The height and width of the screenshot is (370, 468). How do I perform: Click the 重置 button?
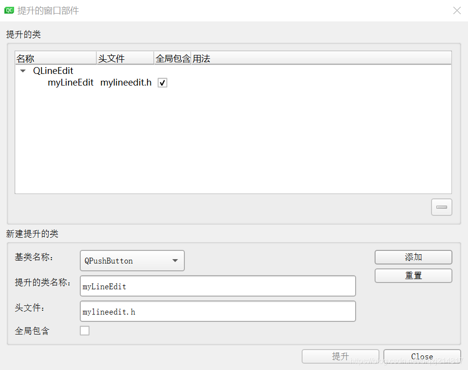tap(414, 275)
